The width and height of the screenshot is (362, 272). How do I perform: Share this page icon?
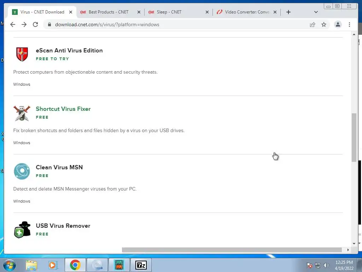click(313, 24)
